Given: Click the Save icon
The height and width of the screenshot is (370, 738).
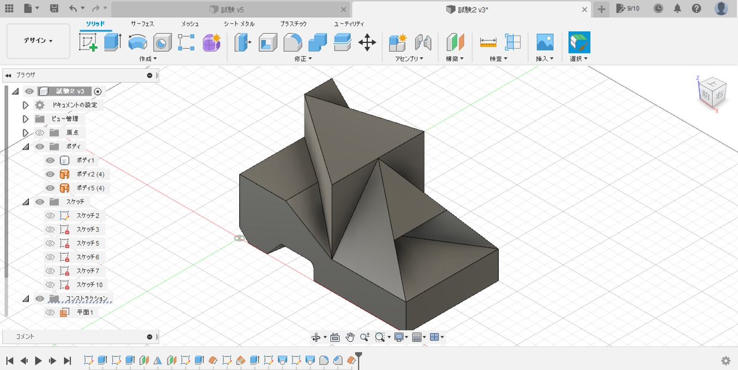Looking at the screenshot, I should [54, 9].
